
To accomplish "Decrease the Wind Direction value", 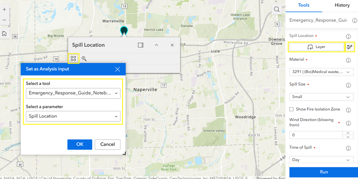I will tap(348, 137).
